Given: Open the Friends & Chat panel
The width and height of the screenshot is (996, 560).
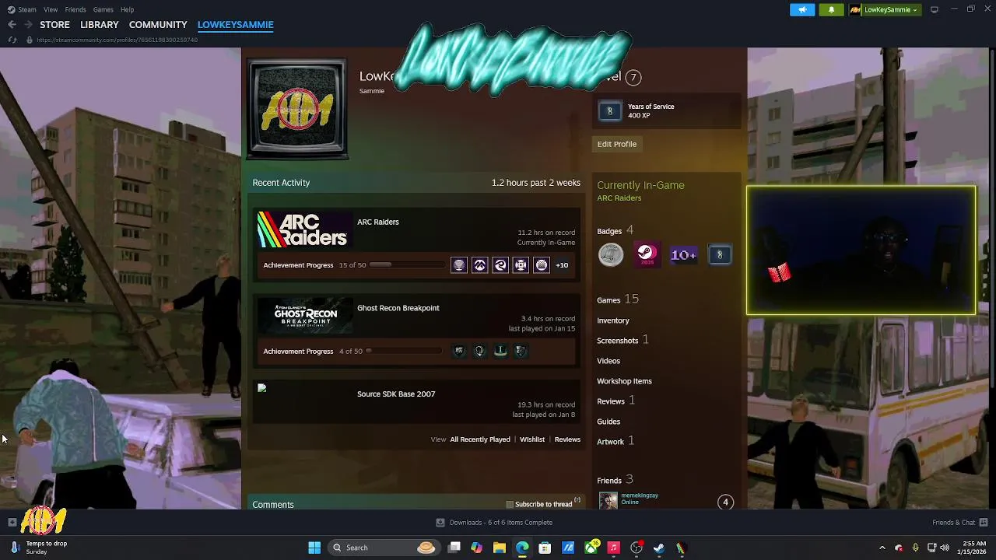Looking at the screenshot, I should (x=959, y=523).
